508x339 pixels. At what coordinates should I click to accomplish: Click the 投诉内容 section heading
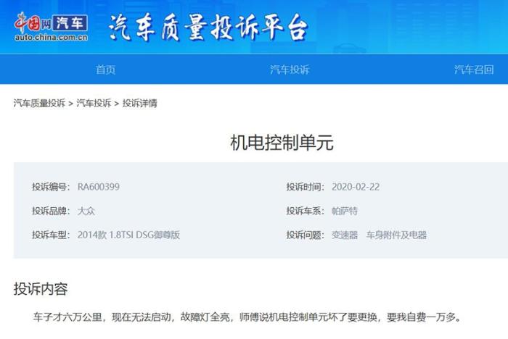[41, 288]
